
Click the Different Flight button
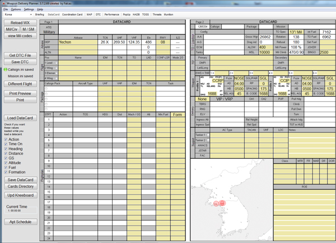coord(20,84)
